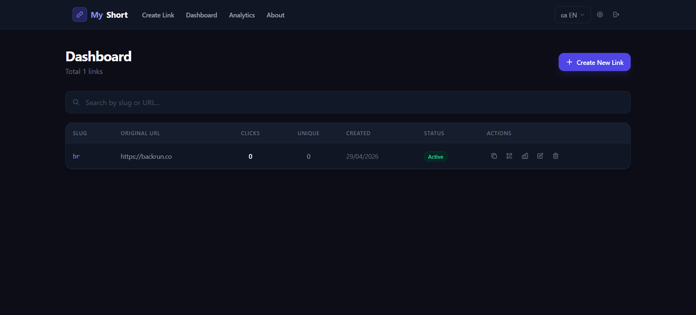Click the My Short brand name
The height and width of the screenshot is (315, 696).
[x=109, y=15]
